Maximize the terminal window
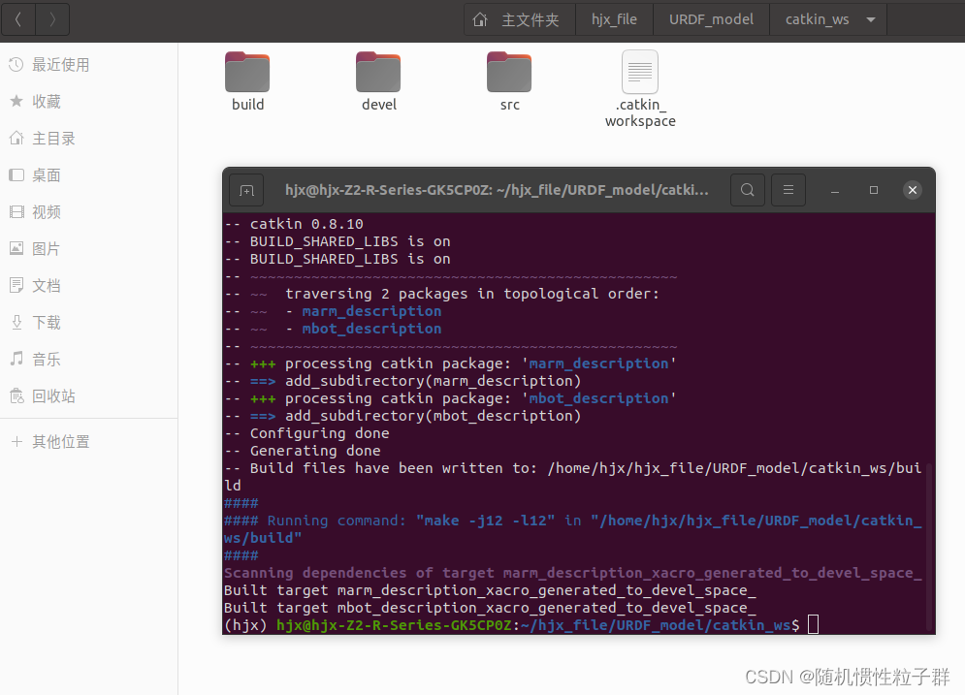The image size is (965, 695). coord(873,190)
